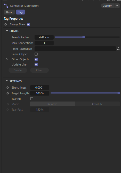The width and height of the screenshot is (121, 173).
Task: Select the Tag tab
Action: tap(20, 12)
